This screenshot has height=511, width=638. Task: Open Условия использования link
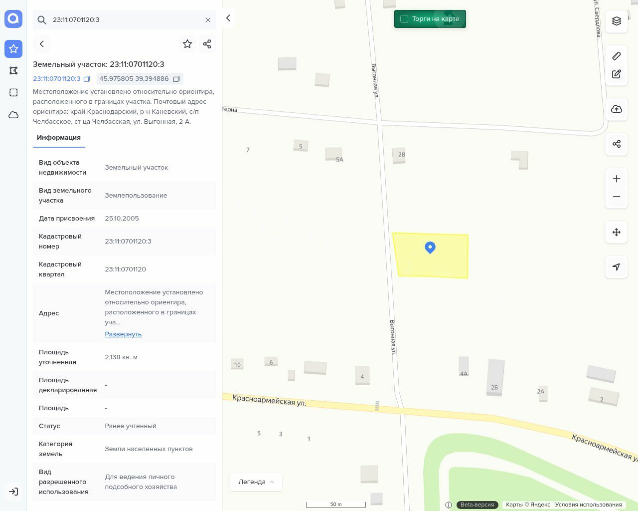click(x=588, y=505)
